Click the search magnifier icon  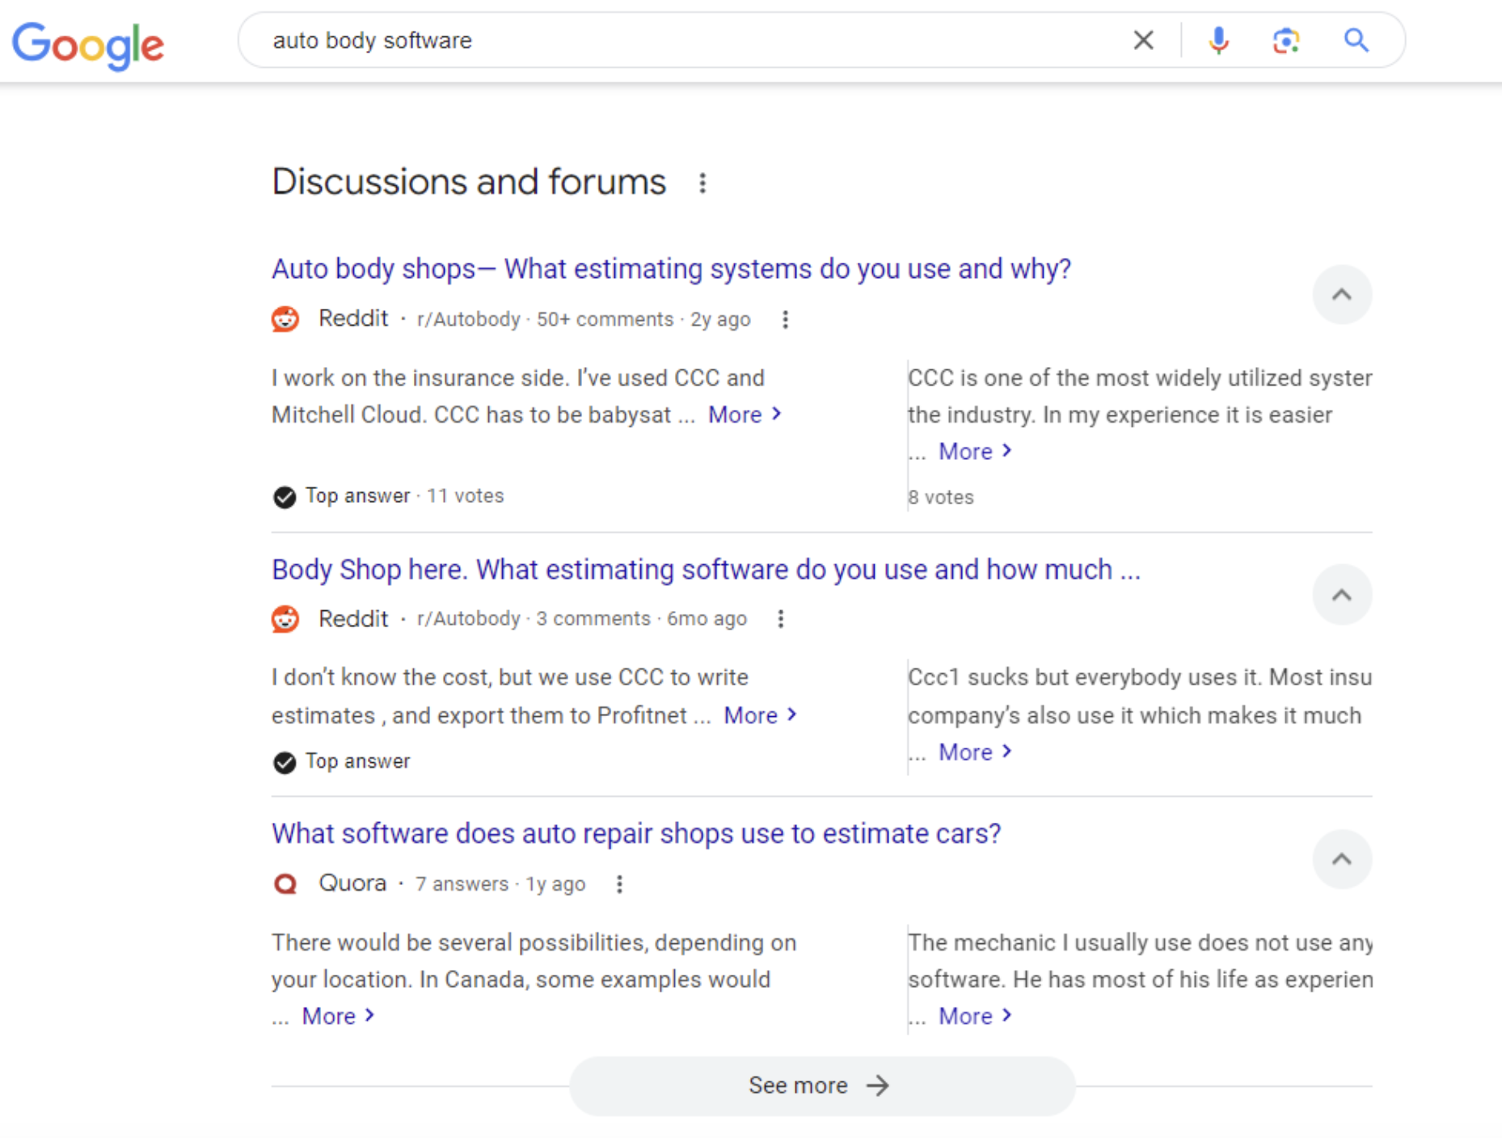tap(1356, 40)
